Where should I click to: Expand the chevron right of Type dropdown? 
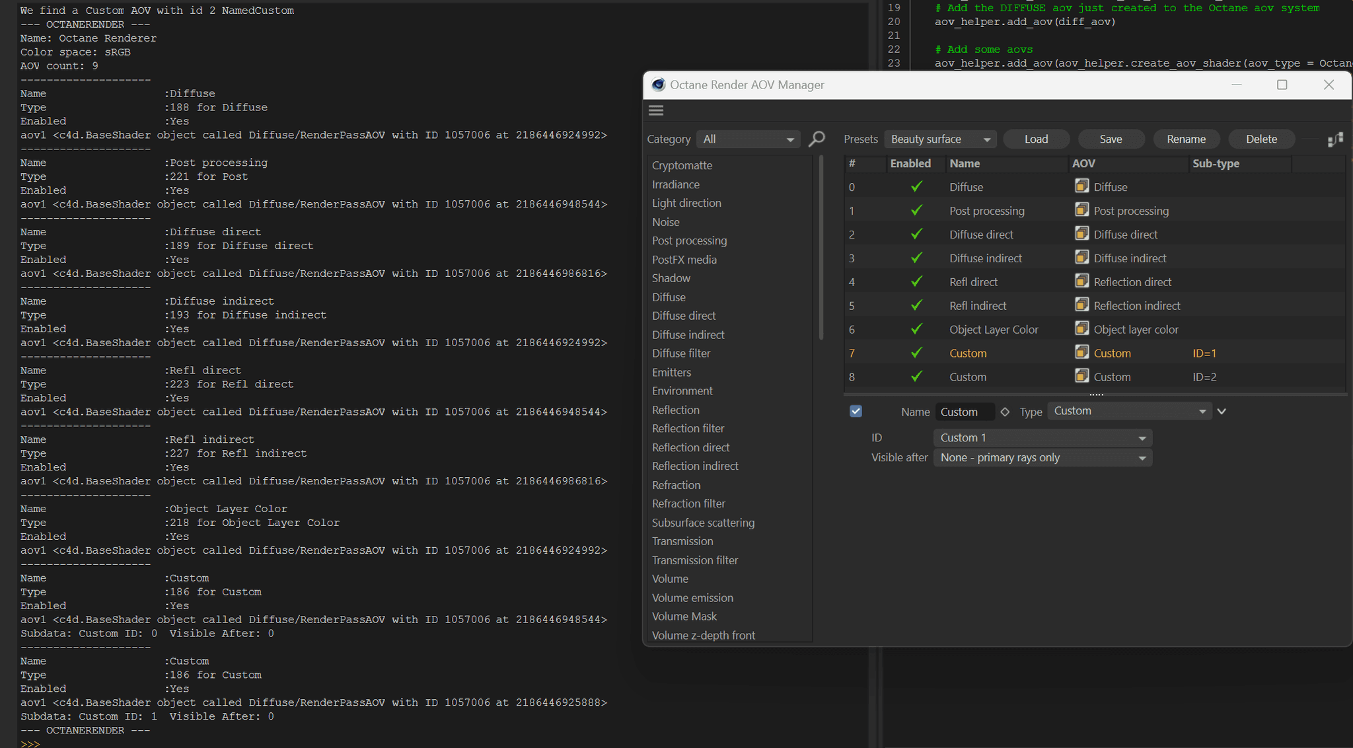1222,411
